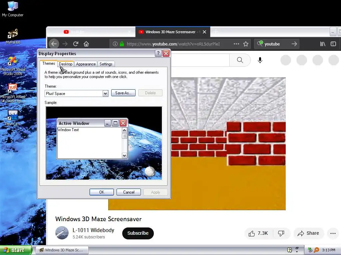The width and height of the screenshot is (341, 255).
Task: Open page actions three-dot menu in address bar
Action: click(236, 44)
